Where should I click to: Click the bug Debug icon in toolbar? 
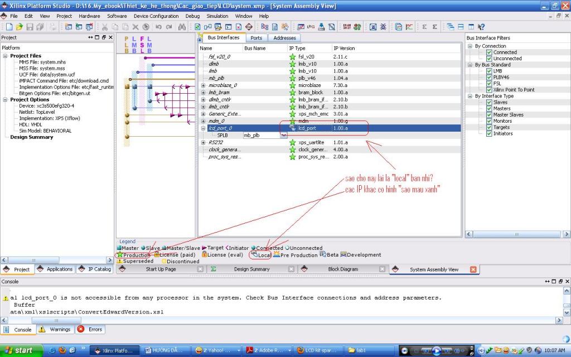pyautogui.click(x=384, y=27)
